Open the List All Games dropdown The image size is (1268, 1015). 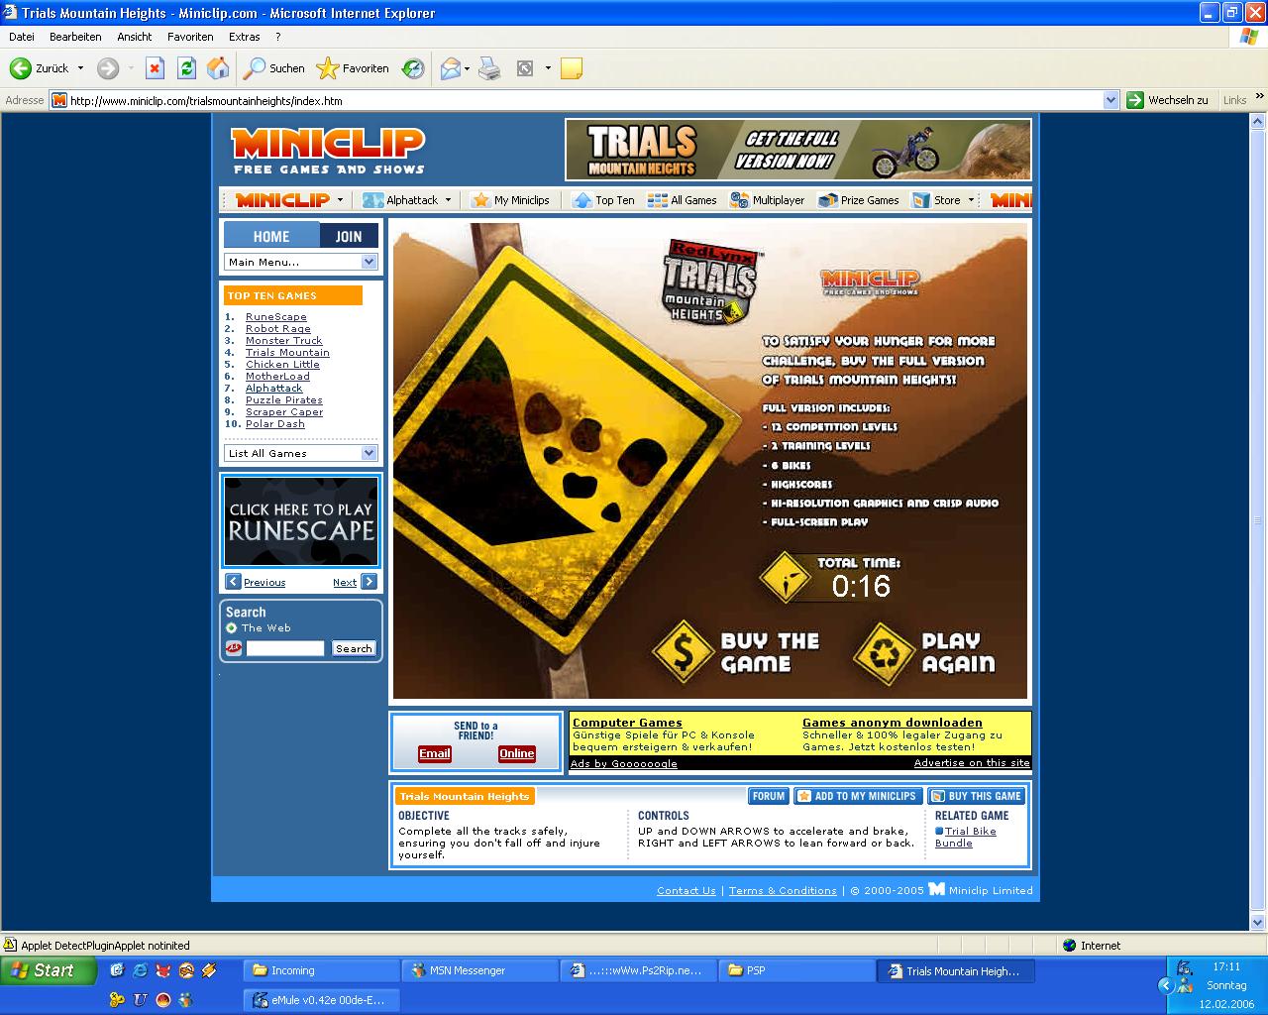click(x=300, y=453)
